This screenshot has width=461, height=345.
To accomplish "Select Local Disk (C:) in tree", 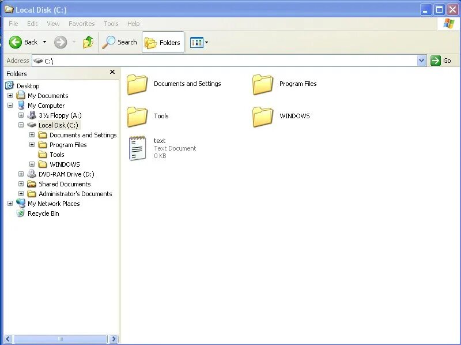I will coord(58,125).
